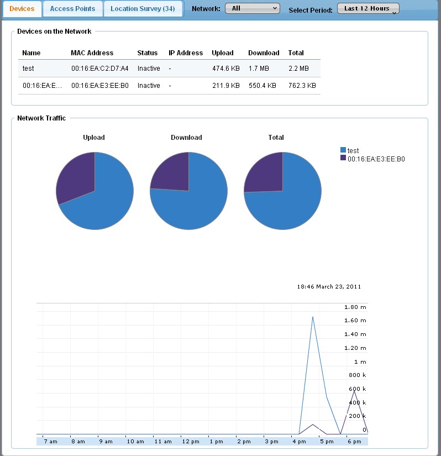The width and height of the screenshot is (441, 456).
Task: Click the 211.9 KB upload value
Action: point(226,86)
